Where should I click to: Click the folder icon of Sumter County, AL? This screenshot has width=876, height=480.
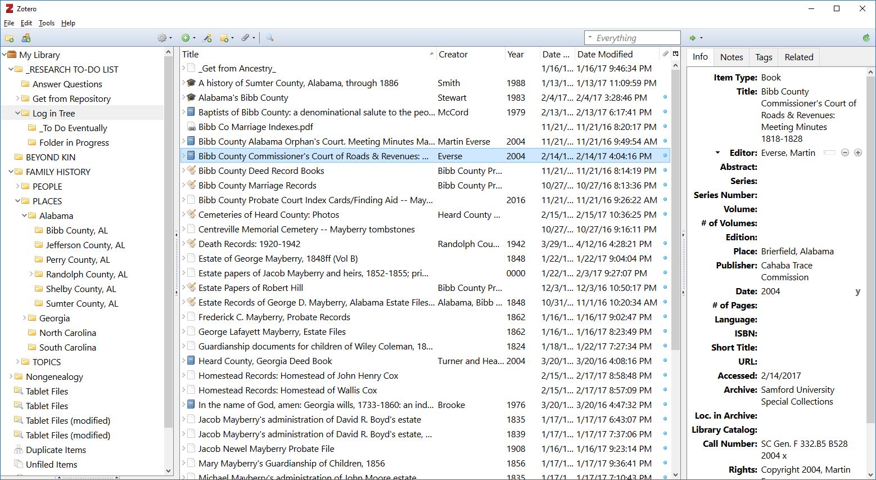pyautogui.click(x=39, y=303)
